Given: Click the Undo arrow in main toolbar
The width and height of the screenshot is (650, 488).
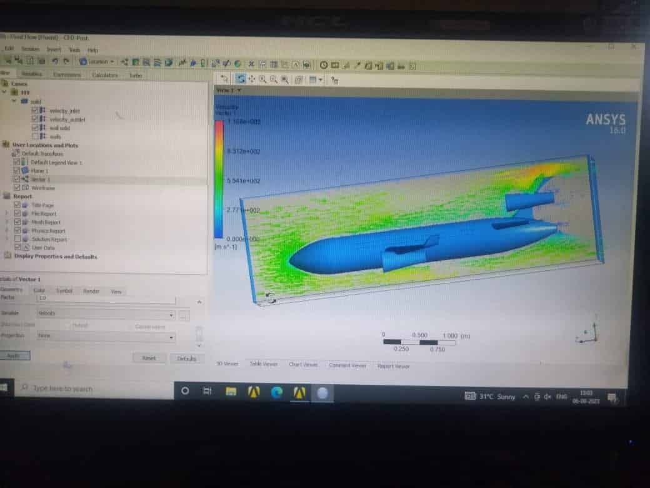Looking at the screenshot, I should (55, 61).
